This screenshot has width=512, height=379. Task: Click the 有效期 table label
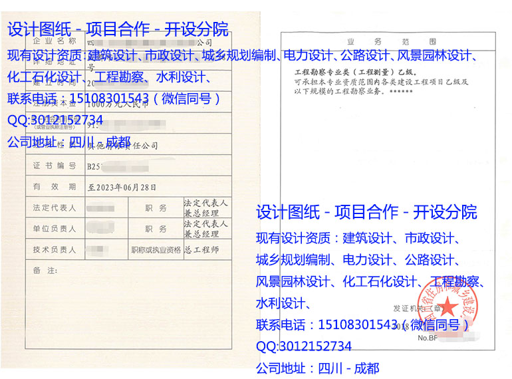point(55,187)
